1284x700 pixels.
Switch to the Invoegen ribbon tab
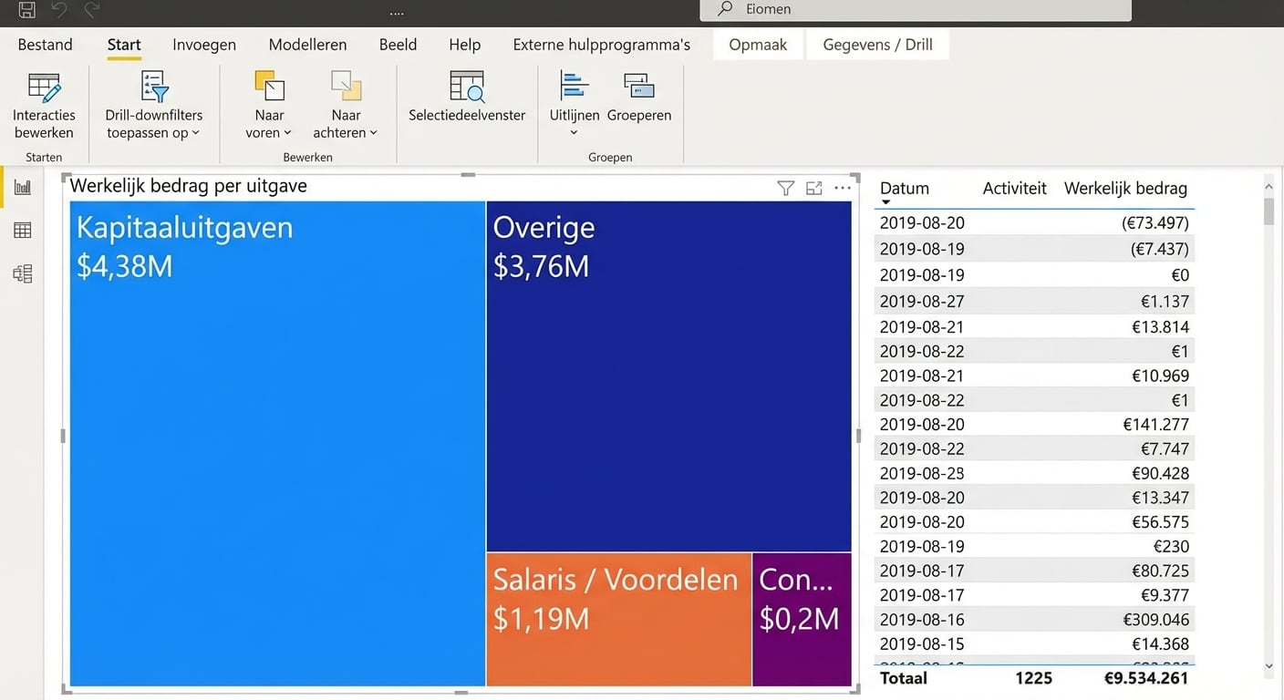pos(203,44)
